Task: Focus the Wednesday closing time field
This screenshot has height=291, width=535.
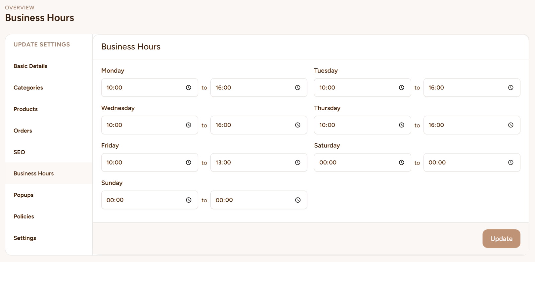Action: 251,125
